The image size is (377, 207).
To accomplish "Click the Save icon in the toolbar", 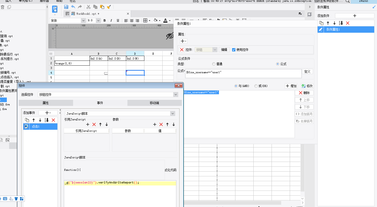I will 66,7.
